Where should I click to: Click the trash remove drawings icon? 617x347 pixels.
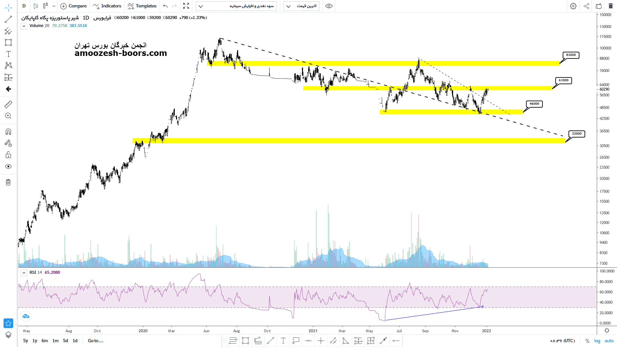click(8, 182)
